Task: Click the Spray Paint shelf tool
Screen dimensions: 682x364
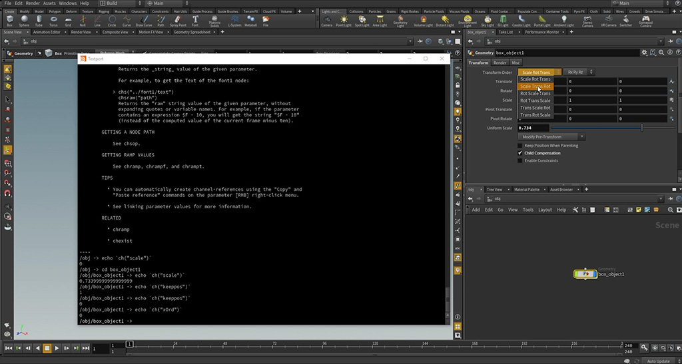Action: pyautogui.click(x=178, y=21)
